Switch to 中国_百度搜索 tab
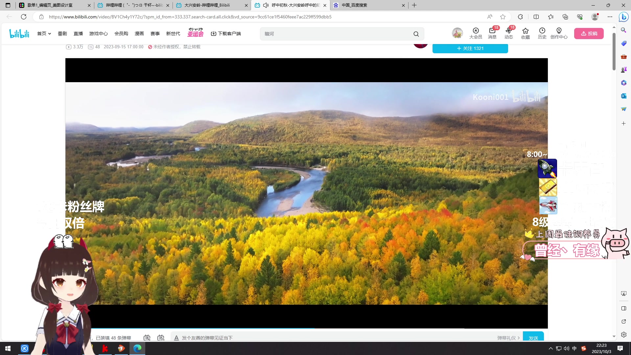Image resolution: width=631 pixels, height=355 pixels. click(x=369, y=5)
